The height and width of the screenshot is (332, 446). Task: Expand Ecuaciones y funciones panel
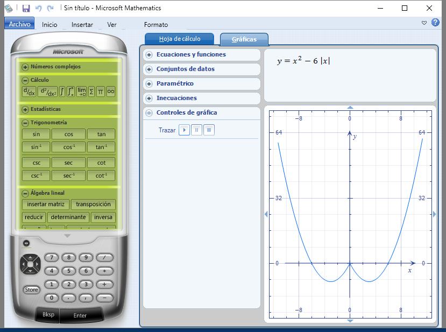(x=149, y=55)
